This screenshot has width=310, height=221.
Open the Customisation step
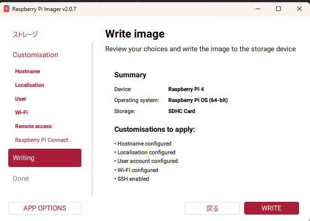pos(35,55)
